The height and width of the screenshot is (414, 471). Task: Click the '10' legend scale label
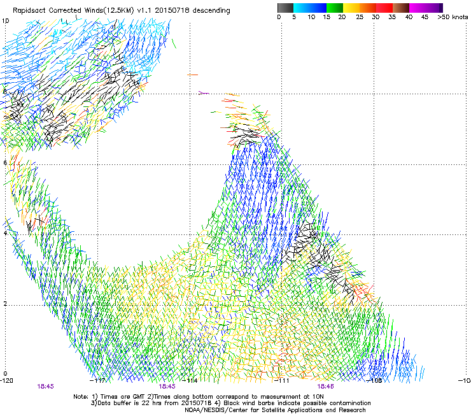[x=311, y=17]
